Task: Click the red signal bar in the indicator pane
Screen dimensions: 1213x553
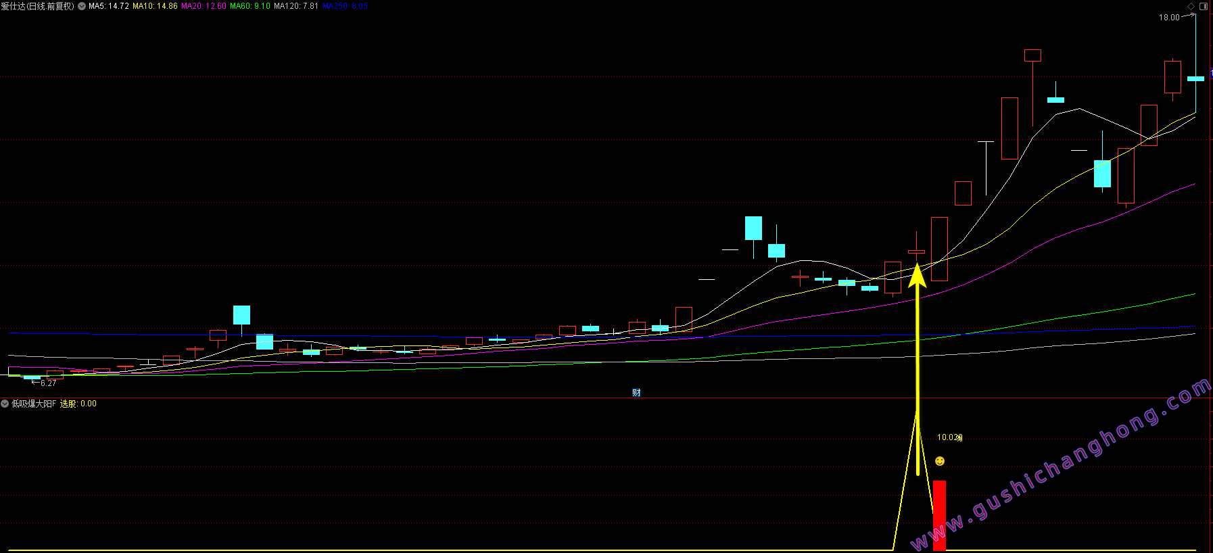Action: 939,515
